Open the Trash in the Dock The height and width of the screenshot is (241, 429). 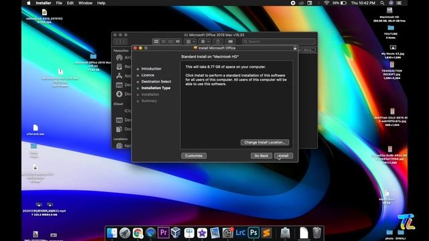coord(317,233)
